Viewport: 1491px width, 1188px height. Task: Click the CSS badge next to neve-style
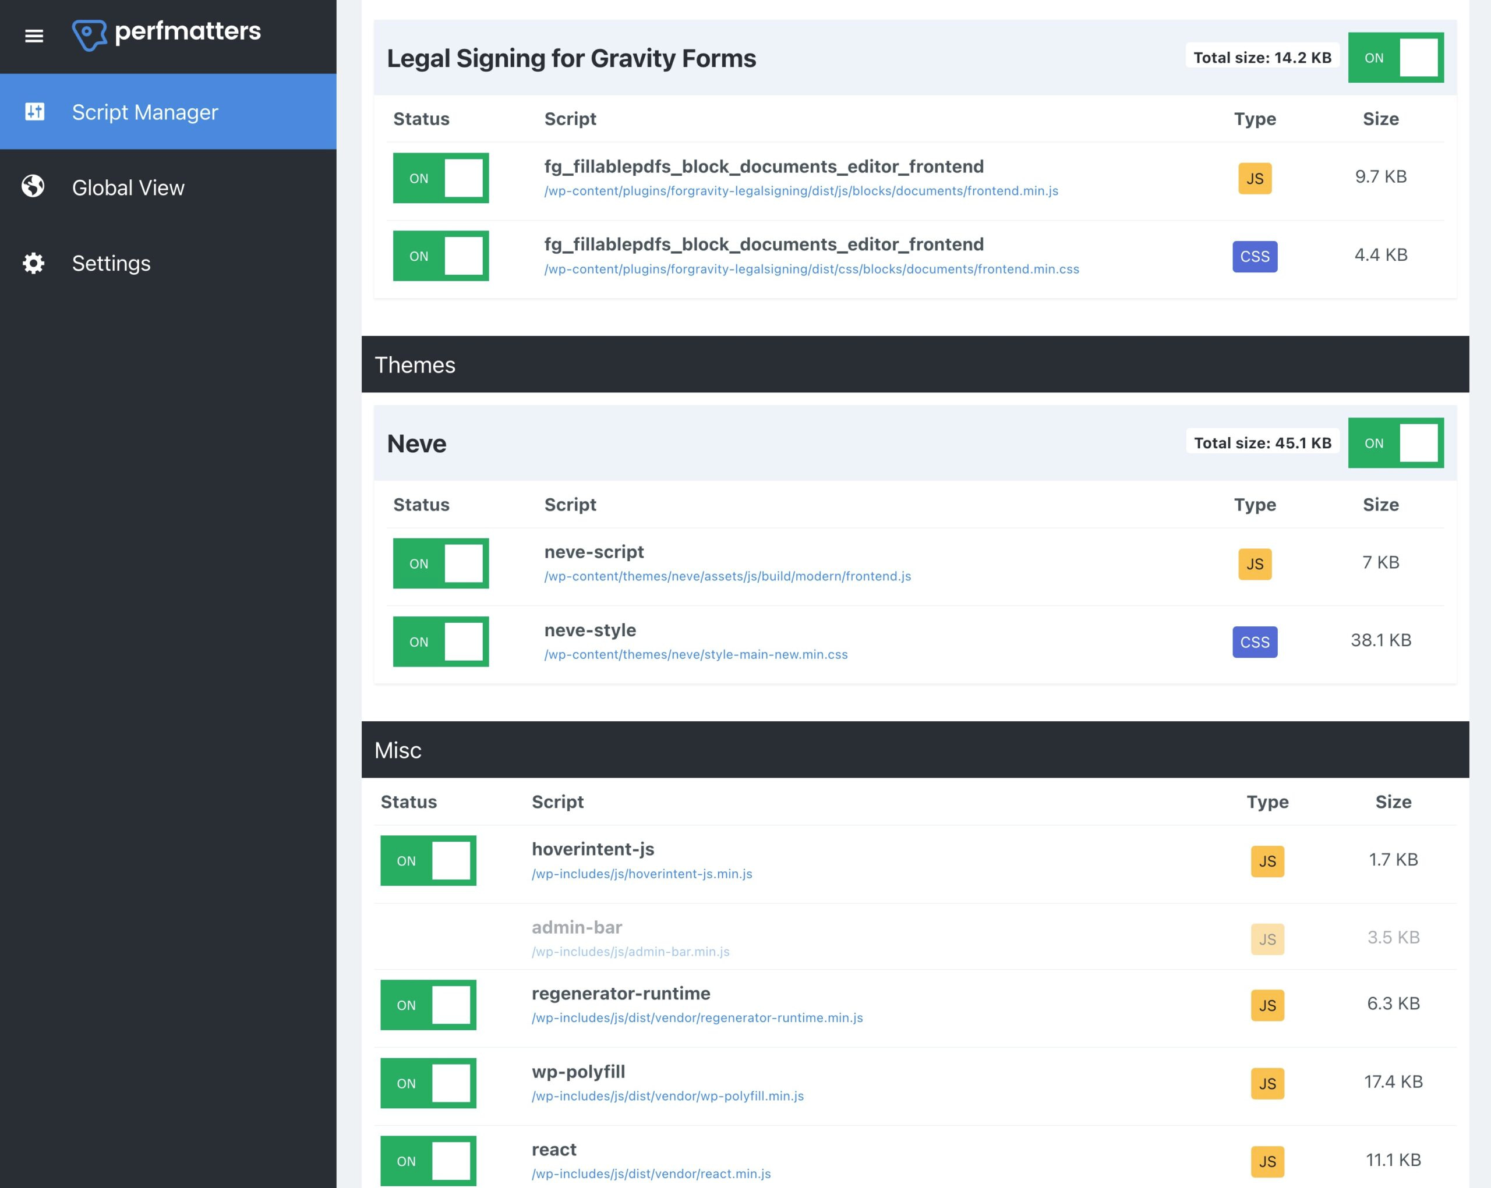1255,641
